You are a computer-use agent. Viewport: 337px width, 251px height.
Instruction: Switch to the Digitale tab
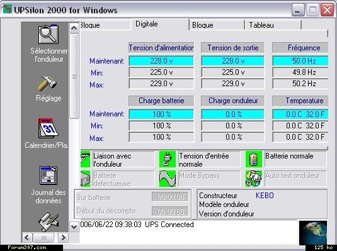(160, 25)
